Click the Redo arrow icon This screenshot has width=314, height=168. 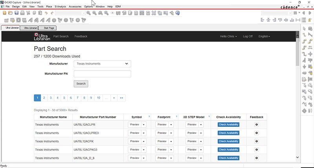click(x=52, y=13)
